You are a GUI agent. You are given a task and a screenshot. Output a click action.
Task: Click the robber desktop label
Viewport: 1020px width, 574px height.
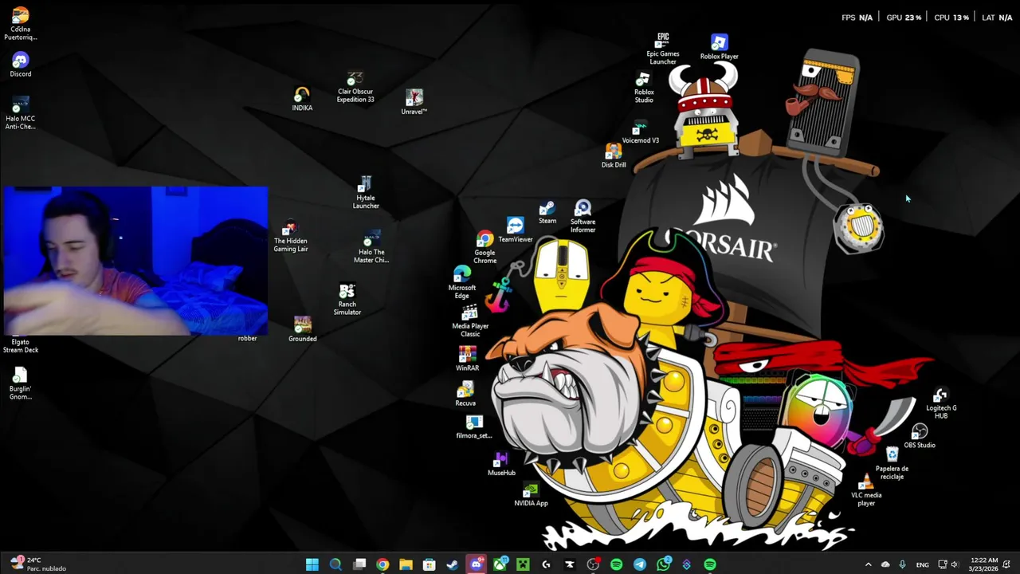click(x=247, y=338)
